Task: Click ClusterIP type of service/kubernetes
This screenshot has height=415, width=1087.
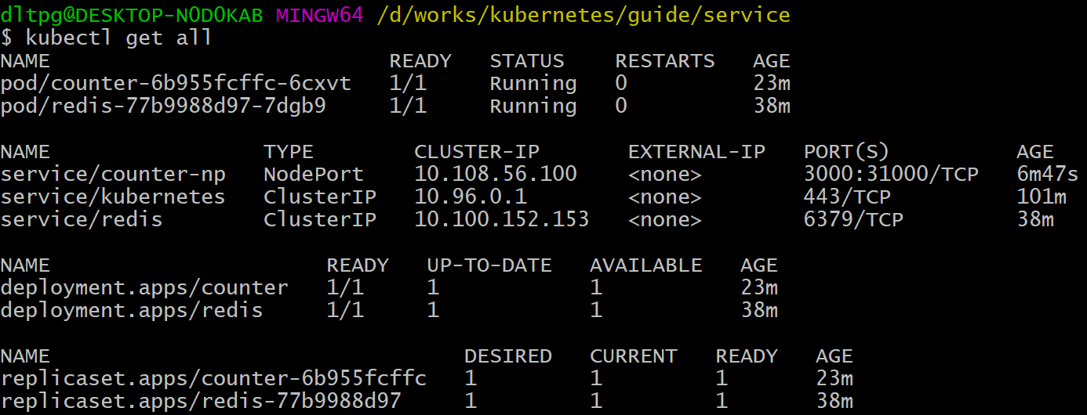Action: [320, 197]
